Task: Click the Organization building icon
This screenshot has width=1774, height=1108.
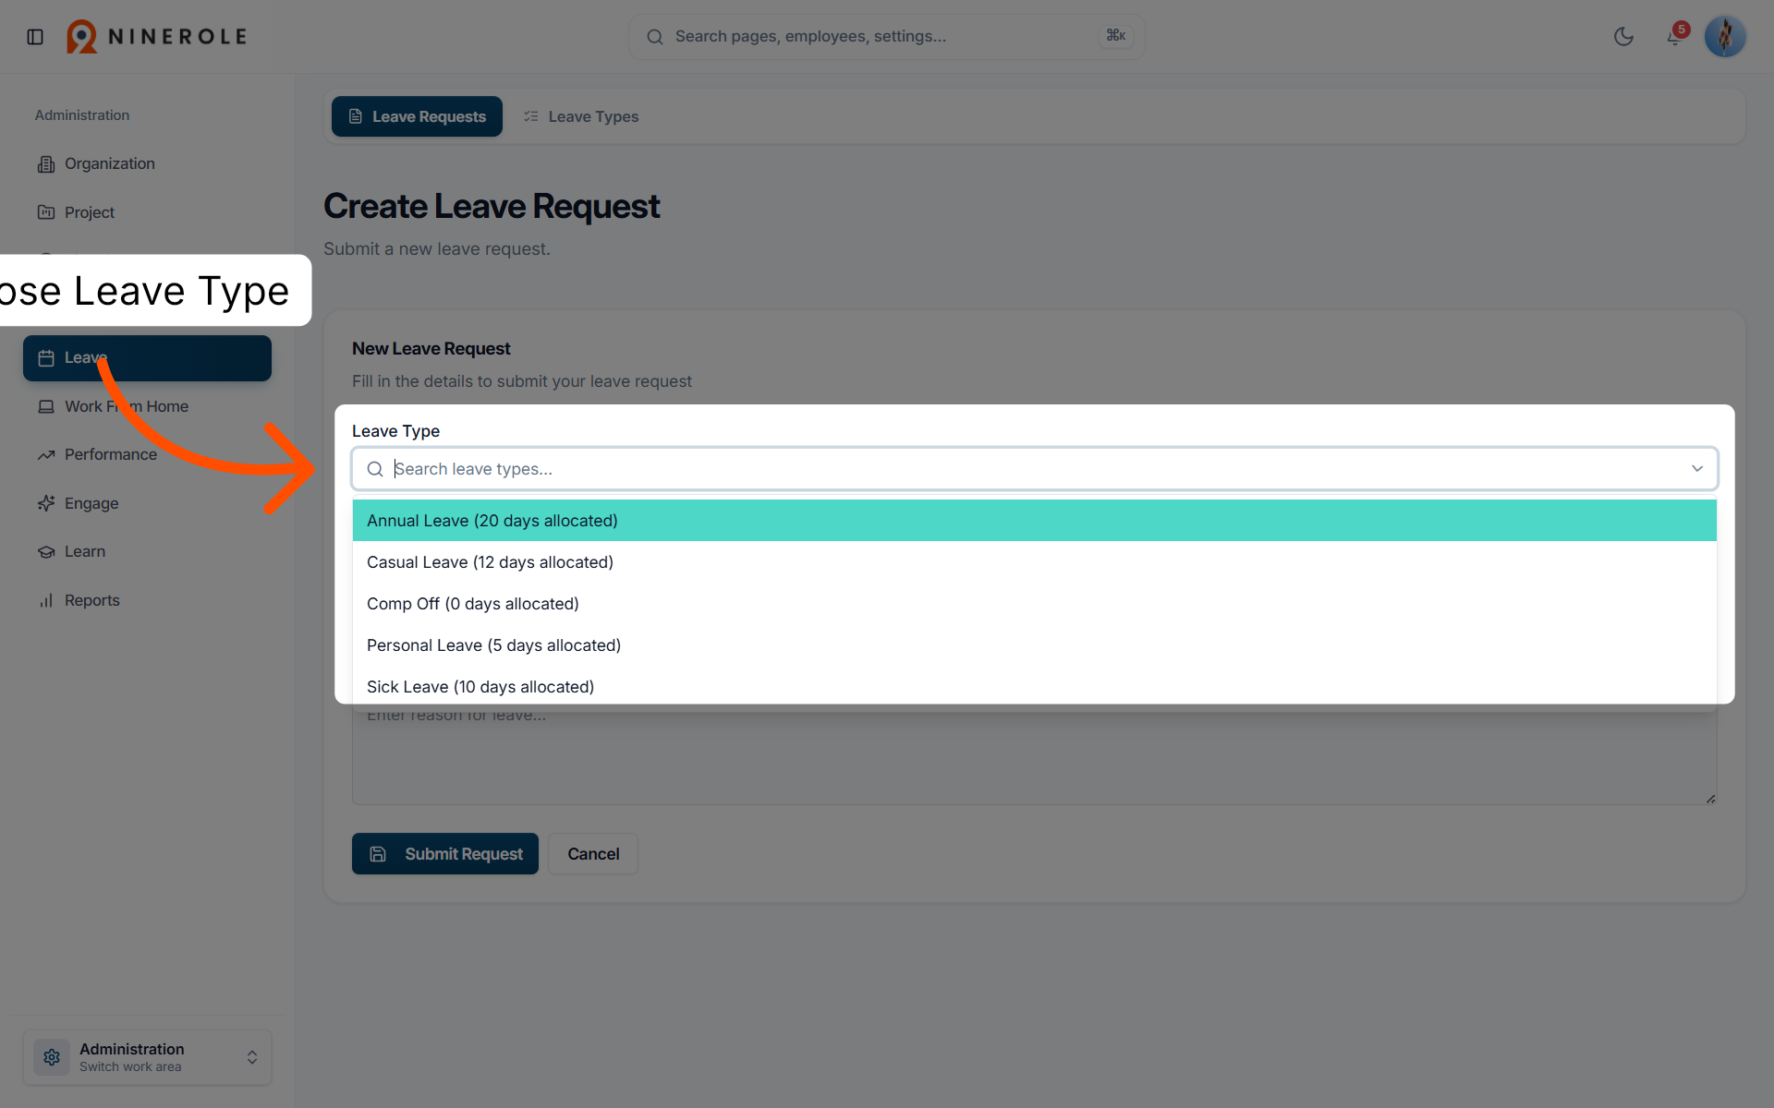Action: [x=46, y=164]
